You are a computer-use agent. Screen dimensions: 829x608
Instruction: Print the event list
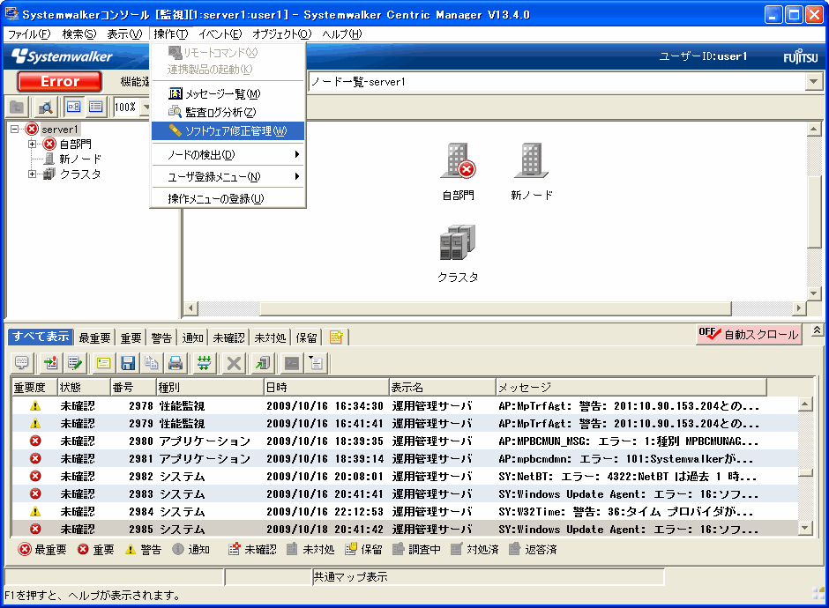tap(175, 362)
